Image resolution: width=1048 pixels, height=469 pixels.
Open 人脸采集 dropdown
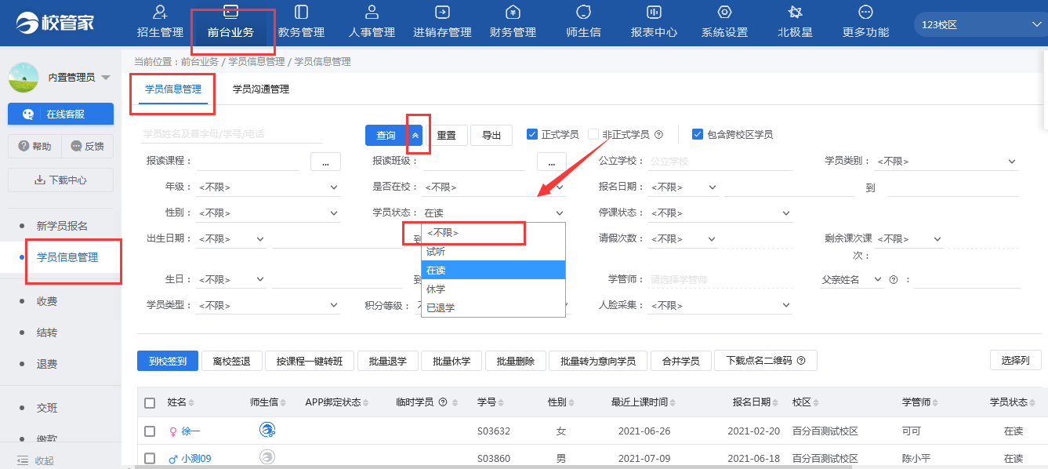pos(722,305)
